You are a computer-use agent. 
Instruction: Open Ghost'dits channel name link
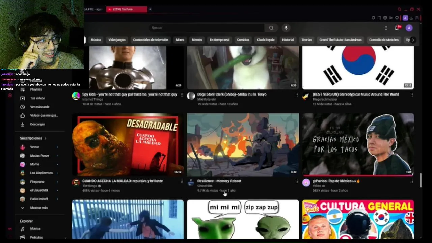(x=205, y=186)
